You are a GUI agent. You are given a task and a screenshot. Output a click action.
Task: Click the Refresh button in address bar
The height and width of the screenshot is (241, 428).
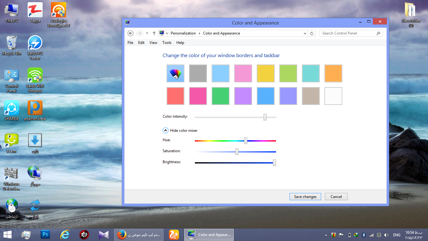click(x=312, y=33)
